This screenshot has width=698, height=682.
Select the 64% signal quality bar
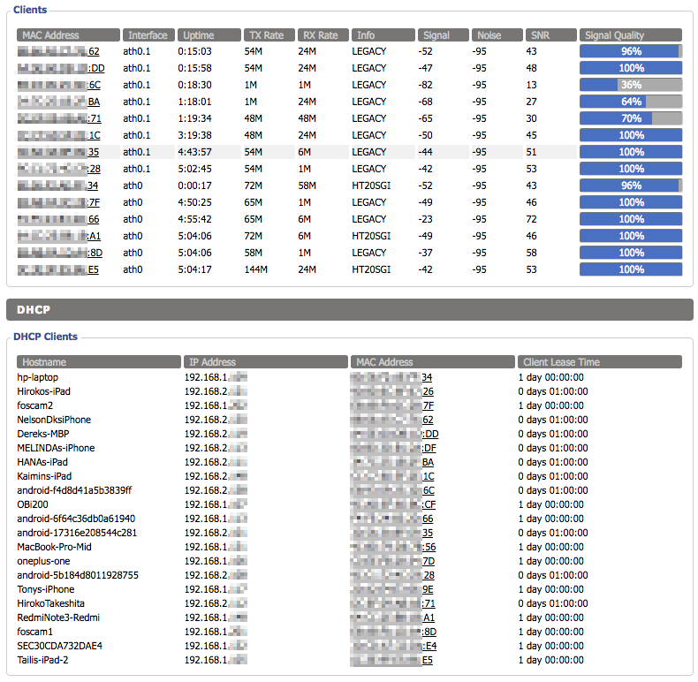[x=630, y=102]
